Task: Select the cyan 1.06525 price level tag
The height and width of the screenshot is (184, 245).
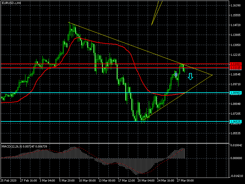Action: coord(236,121)
